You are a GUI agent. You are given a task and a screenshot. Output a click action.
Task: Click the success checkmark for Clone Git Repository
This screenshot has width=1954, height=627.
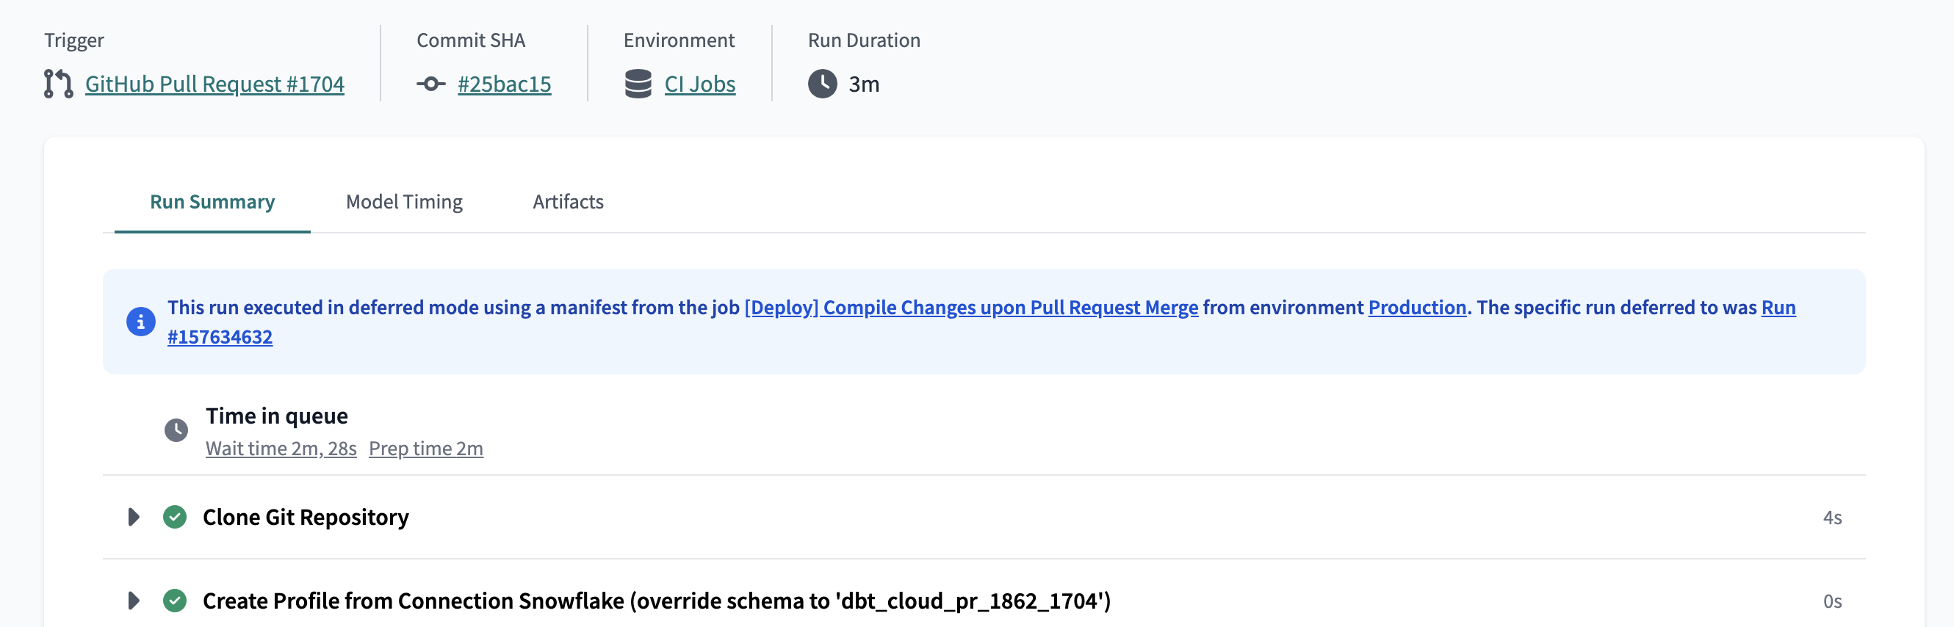(x=176, y=516)
